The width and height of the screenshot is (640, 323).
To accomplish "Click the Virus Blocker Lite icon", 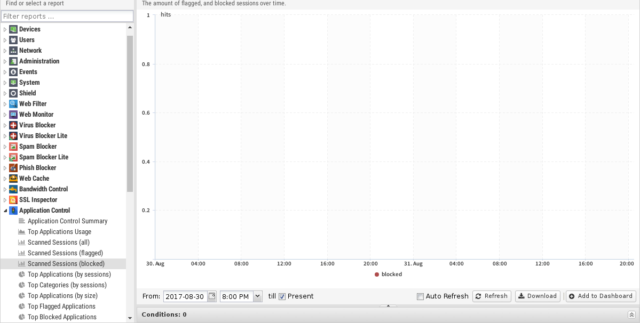I will [x=13, y=135].
